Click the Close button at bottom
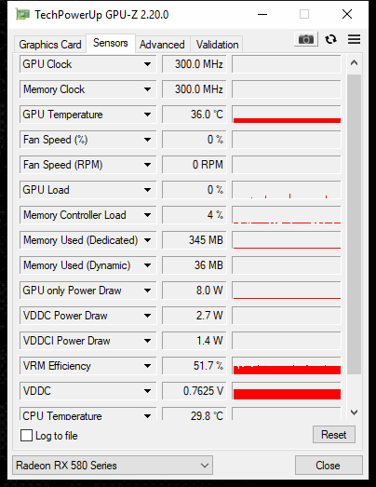 pyautogui.click(x=329, y=466)
